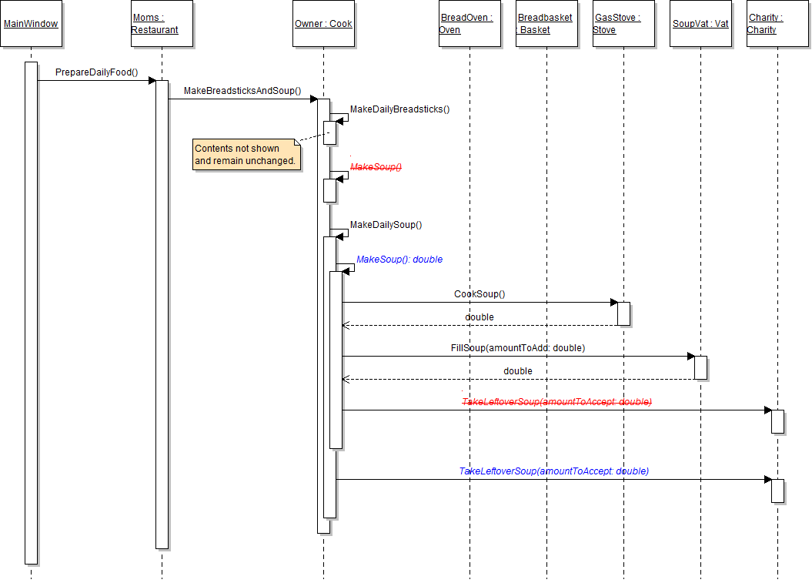Select the MainWindow lifeline box
Screen dimensions: 812x583
click(x=31, y=24)
